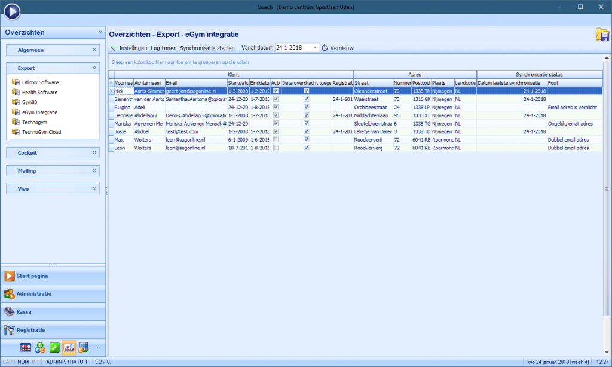Sort by the Achternaam column header
The image size is (612, 367).
pos(148,82)
